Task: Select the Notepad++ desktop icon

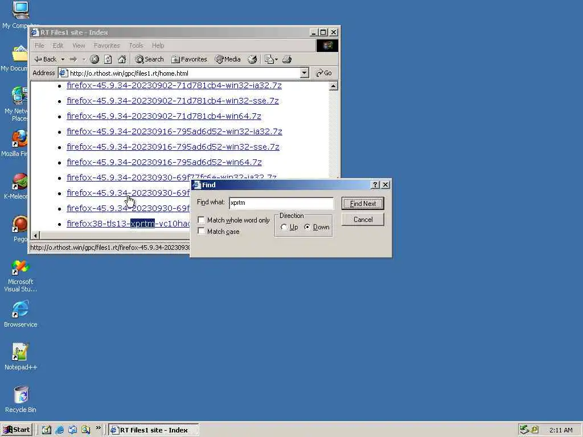Action: tap(20, 357)
